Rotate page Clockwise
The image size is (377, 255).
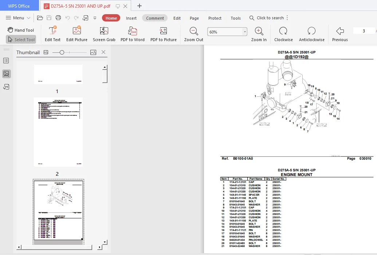coord(283,34)
